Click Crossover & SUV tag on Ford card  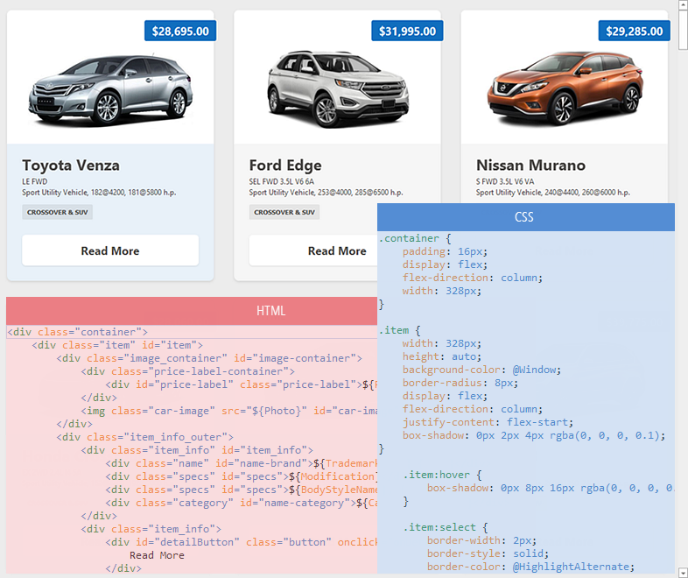284,212
